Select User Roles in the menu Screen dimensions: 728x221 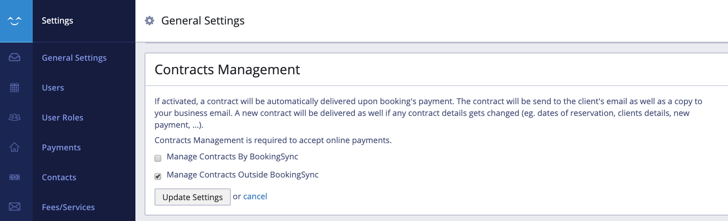pos(62,117)
